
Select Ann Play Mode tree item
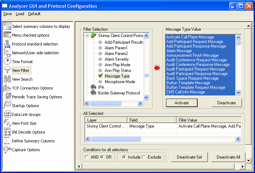coord(117,65)
